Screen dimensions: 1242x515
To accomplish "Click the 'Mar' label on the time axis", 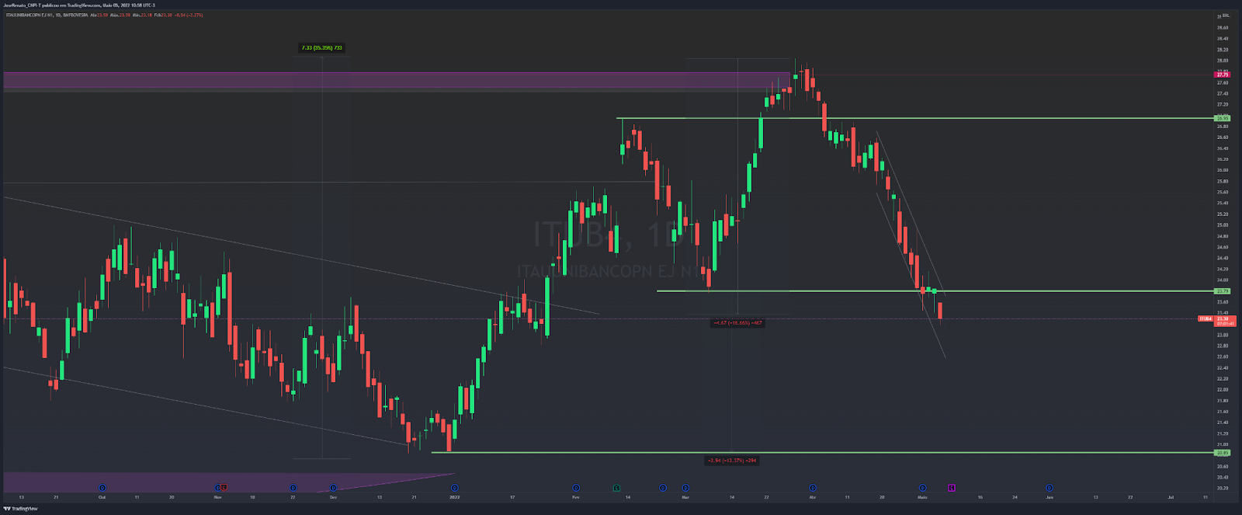I will pos(685,497).
